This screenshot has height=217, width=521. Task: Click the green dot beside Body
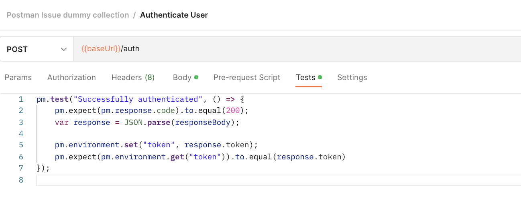pos(196,77)
